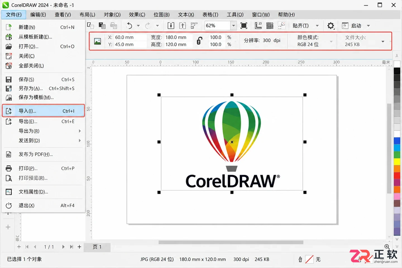Choose 导入(I) from the File menu
This screenshot has width=402, height=268.
43,111
